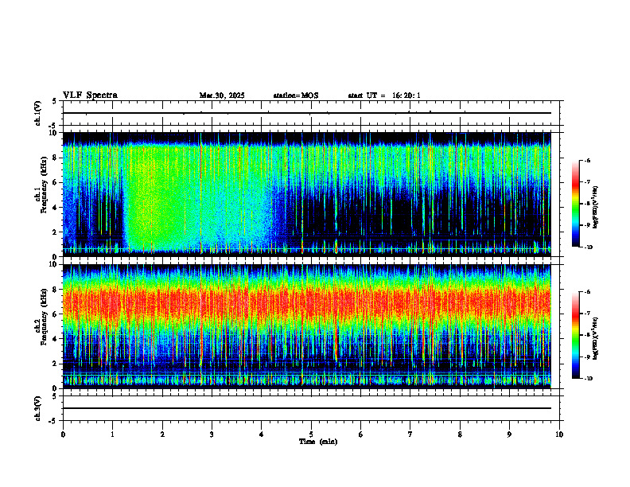Click the "9" time axis tick label
The width and height of the screenshot is (630, 487).
[509, 434]
